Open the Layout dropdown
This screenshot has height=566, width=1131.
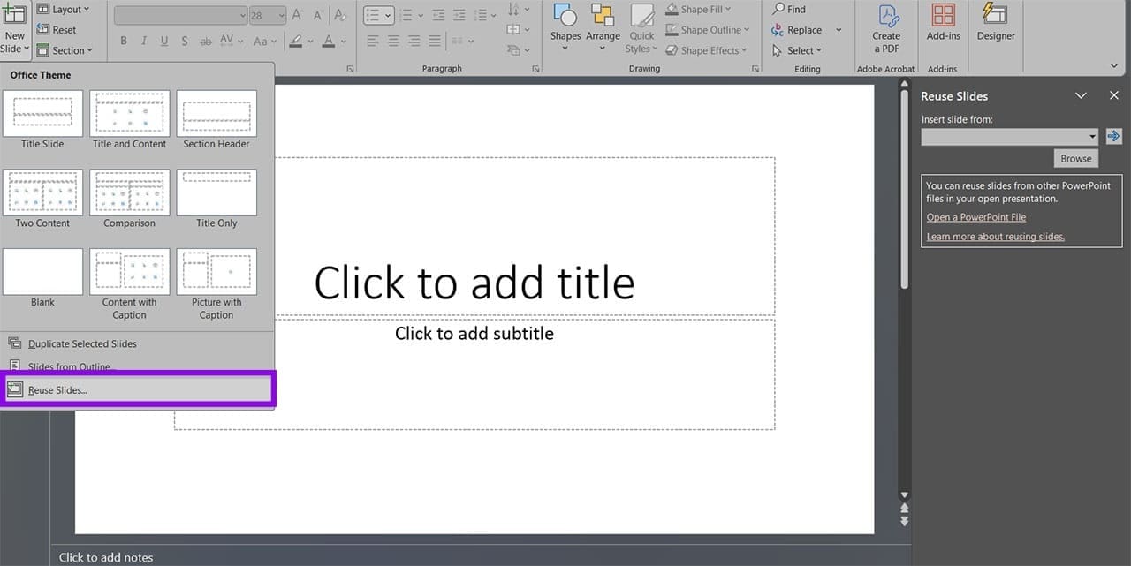[65, 9]
